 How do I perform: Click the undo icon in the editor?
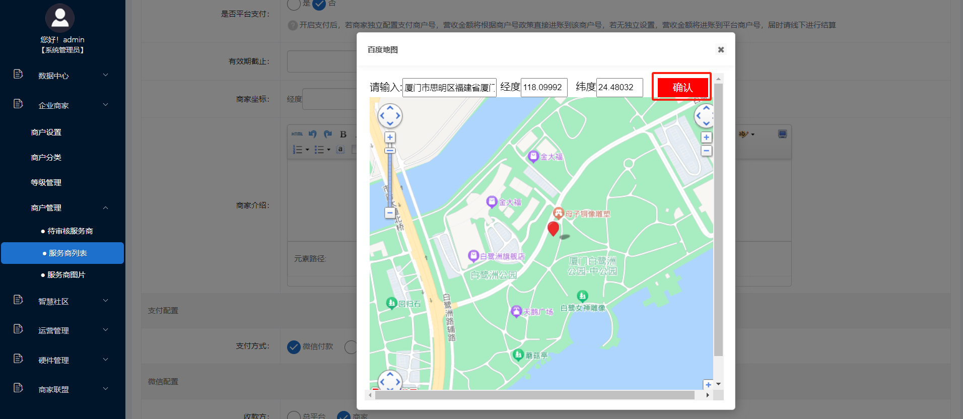[313, 134]
